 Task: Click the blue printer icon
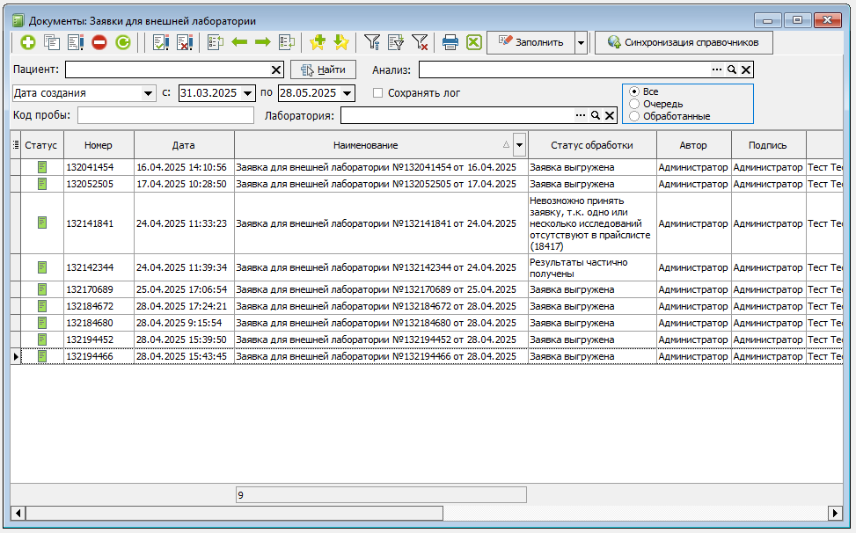click(x=450, y=42)
